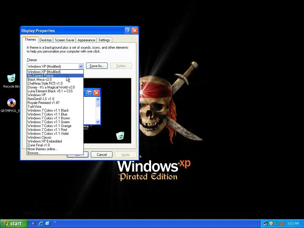The width and height of the screenshot is (304, 228).
Task: Click the Cancel button
Action: pyautogui.click(x=102, y=154)
